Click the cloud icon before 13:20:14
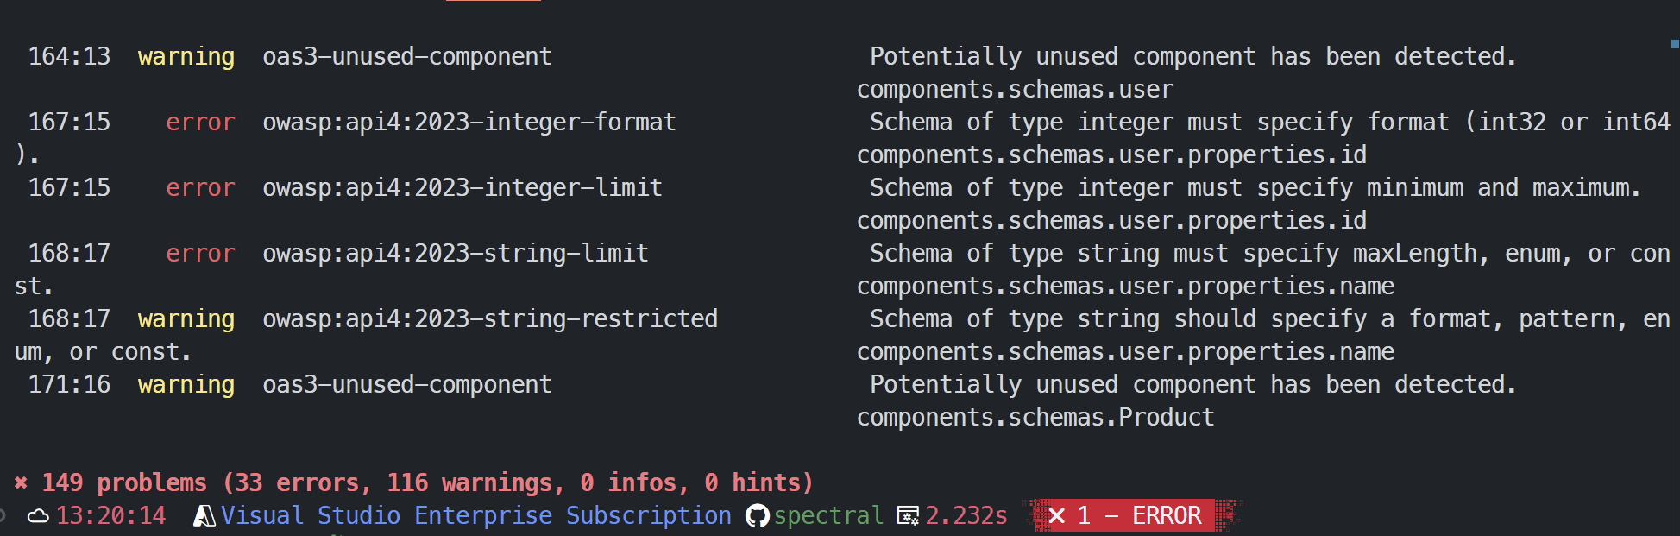Viewport: 1680px width, 536px height. point(38,516)
